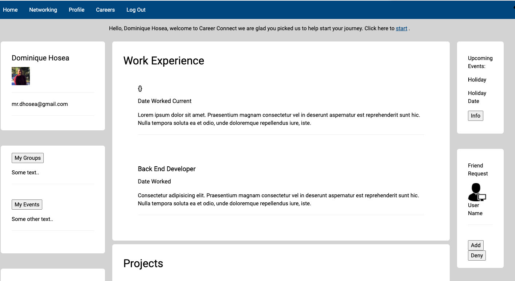The width and height of the screenshot is (515, 281).
Task: Click the Dominique Hosea name heading
Action: [40, 58]
